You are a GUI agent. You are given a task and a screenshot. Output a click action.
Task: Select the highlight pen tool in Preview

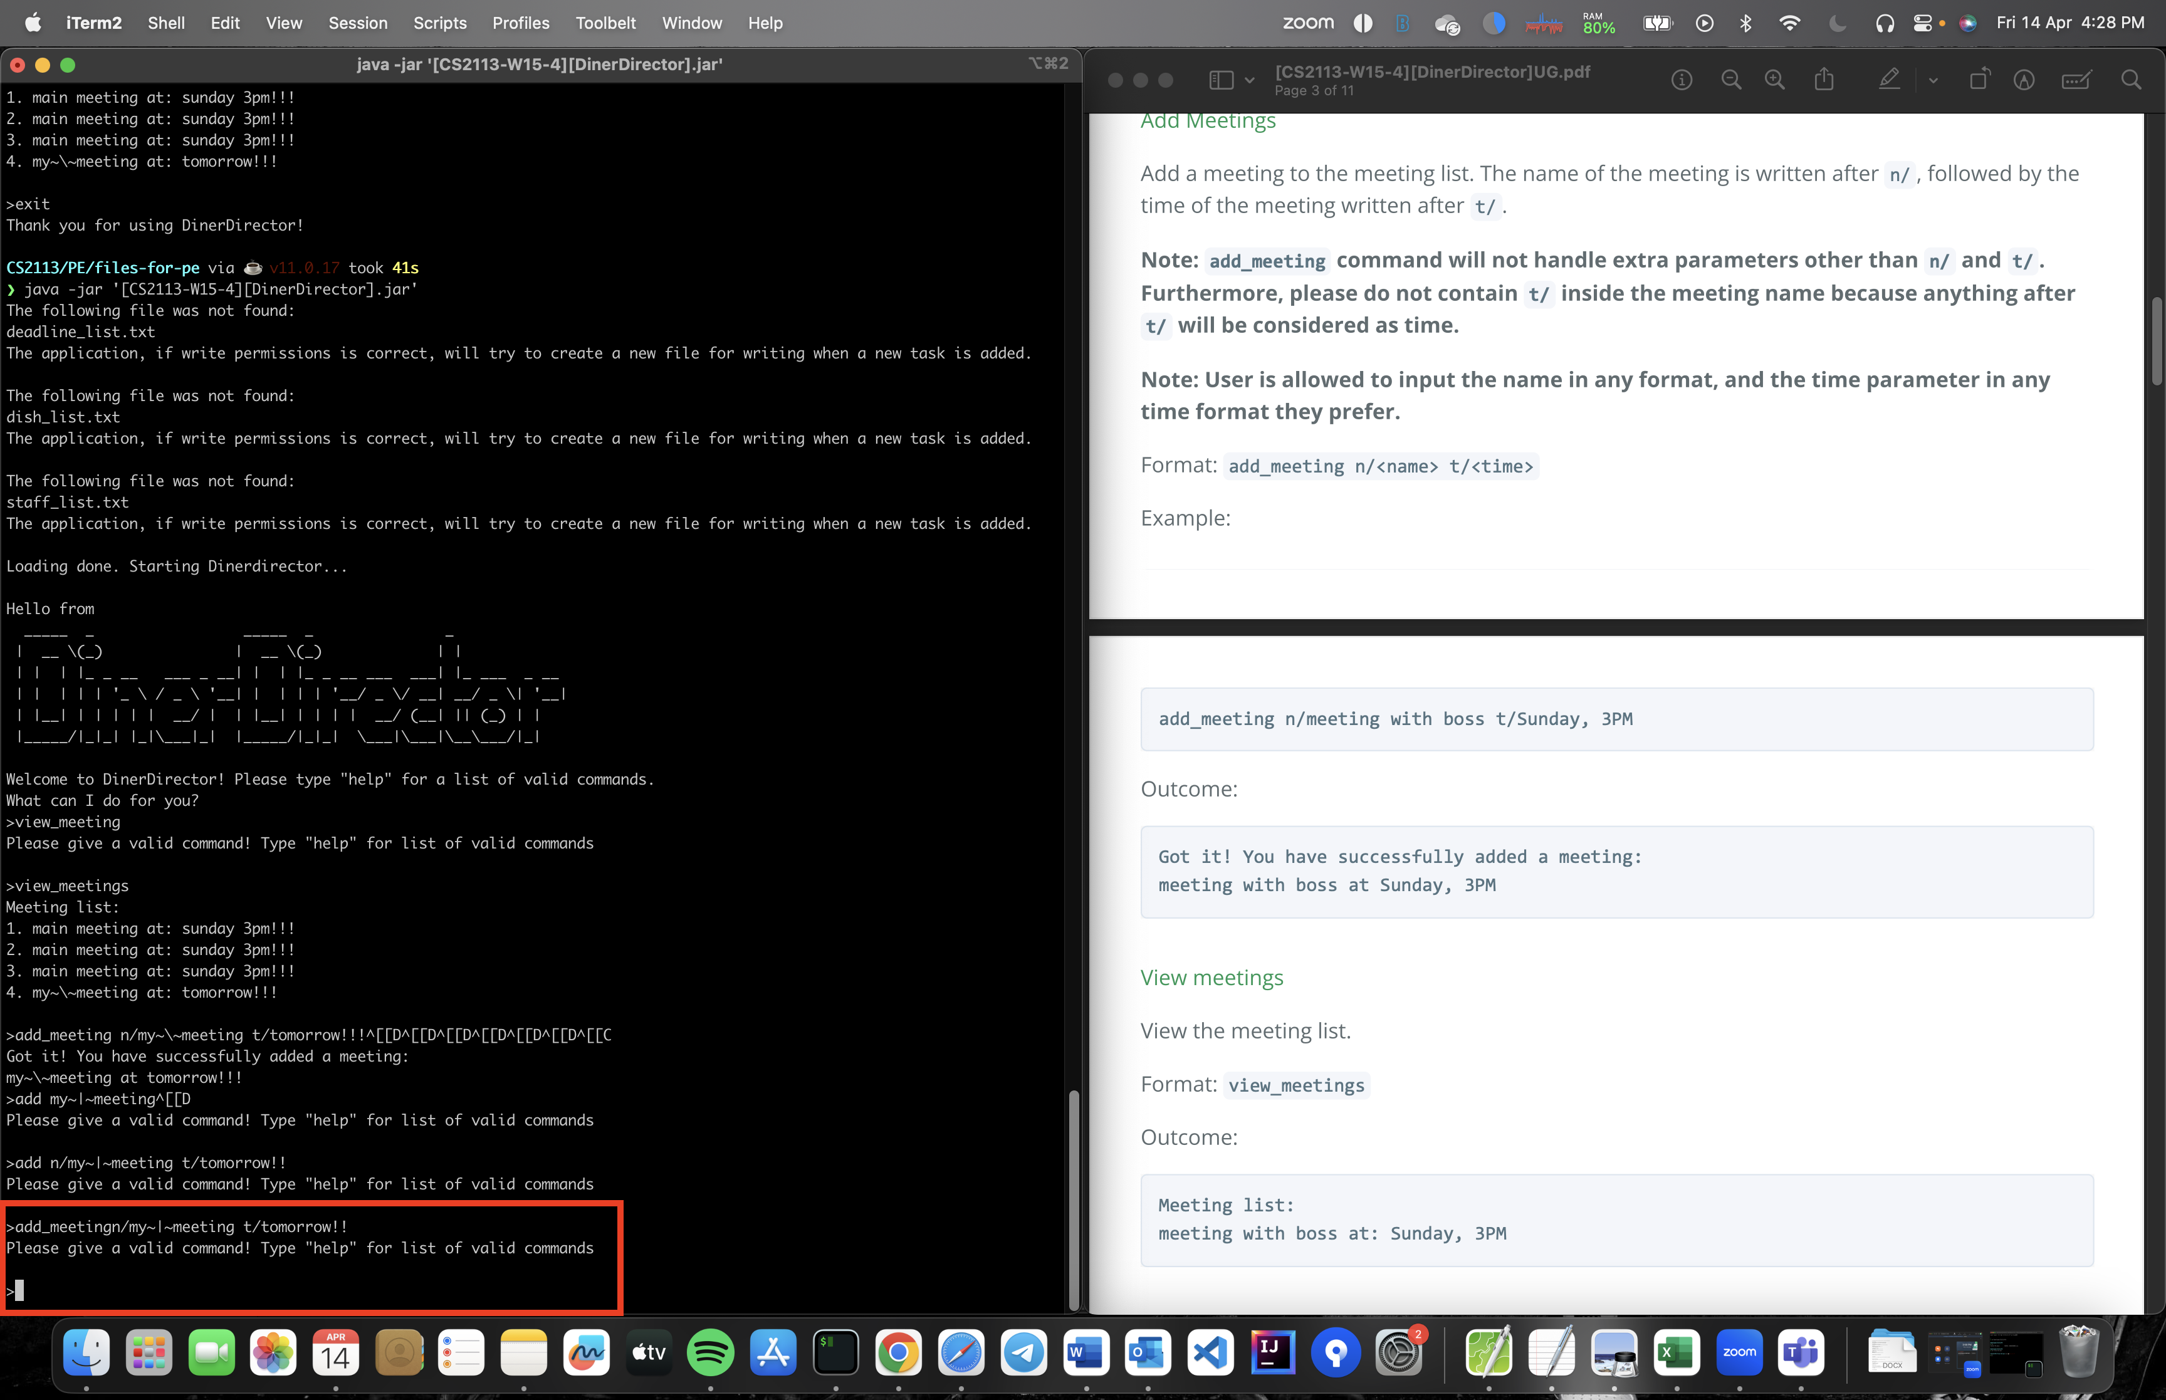click(x=1889, y=80)
